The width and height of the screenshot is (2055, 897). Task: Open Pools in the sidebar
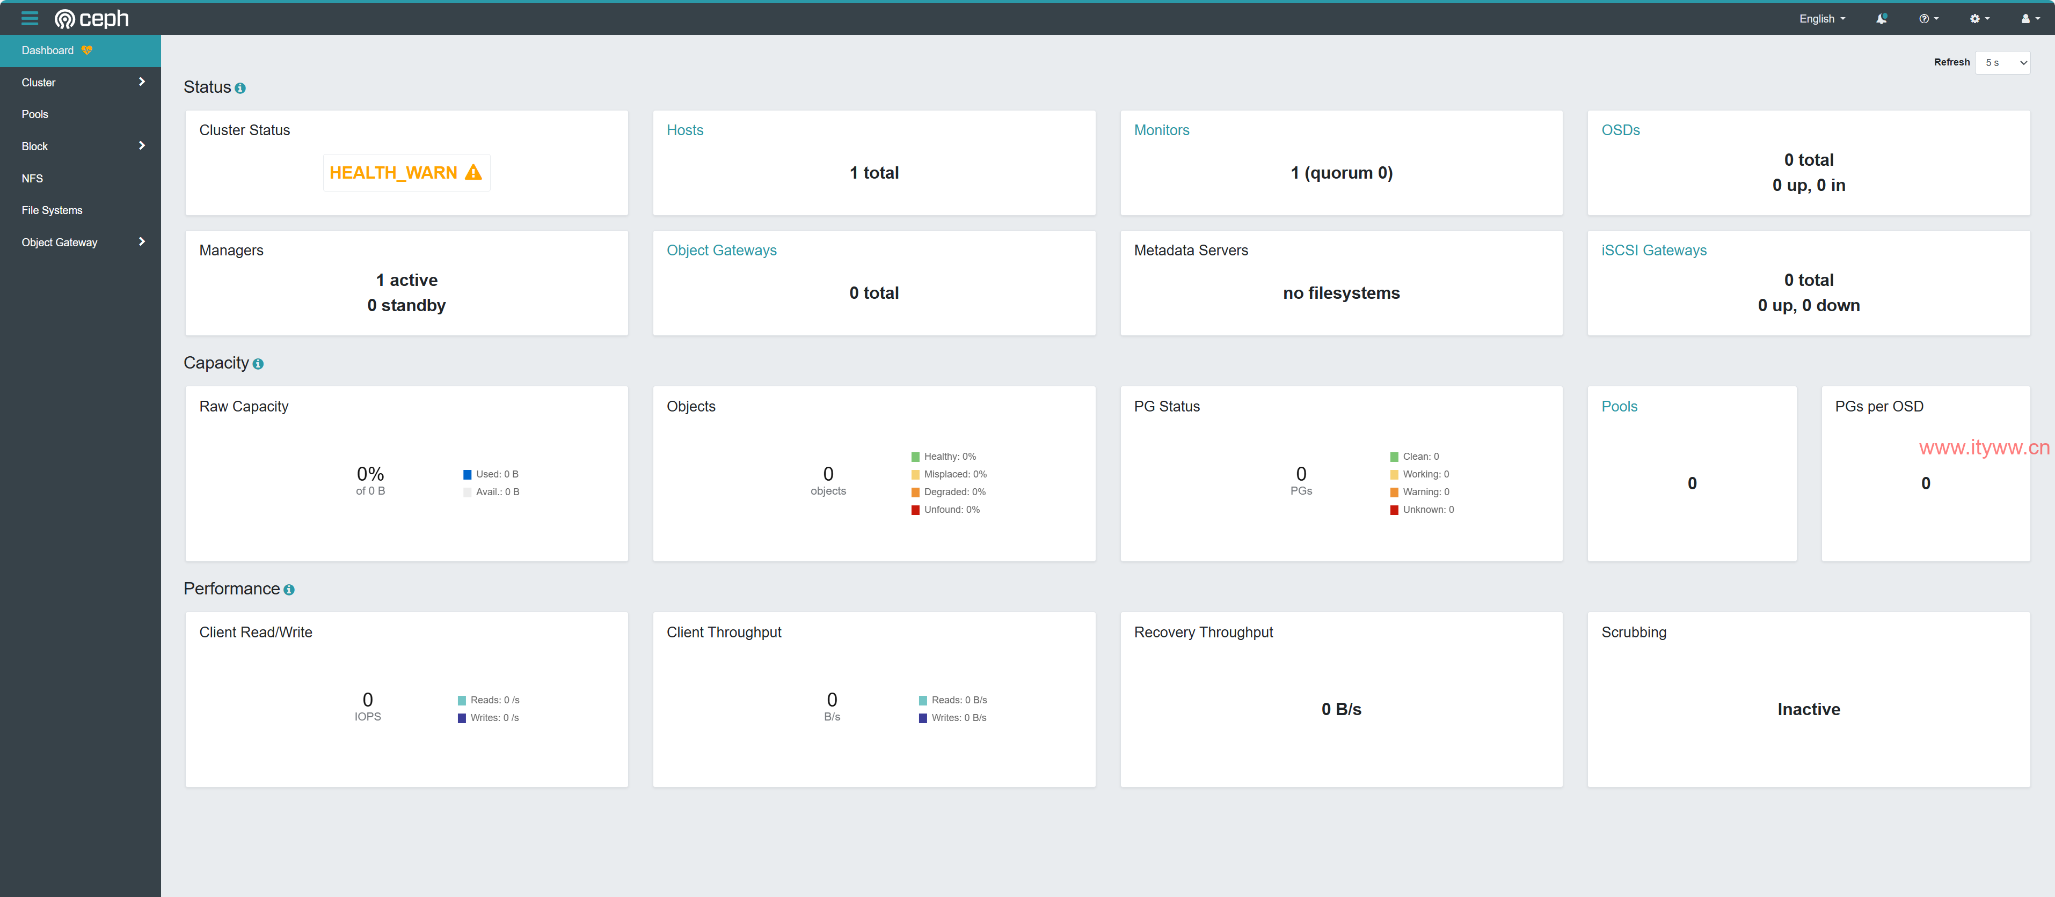[x=81, y=114]
